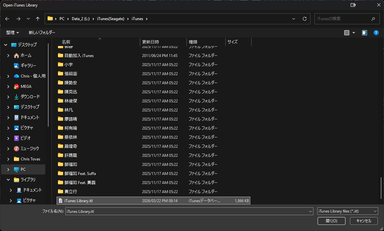
Task: Click the search magnifier icon
Action: click(373, 19)
